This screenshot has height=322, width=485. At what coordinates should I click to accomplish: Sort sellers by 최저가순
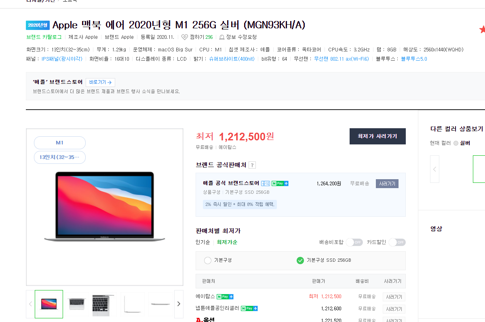pos(227,242)
